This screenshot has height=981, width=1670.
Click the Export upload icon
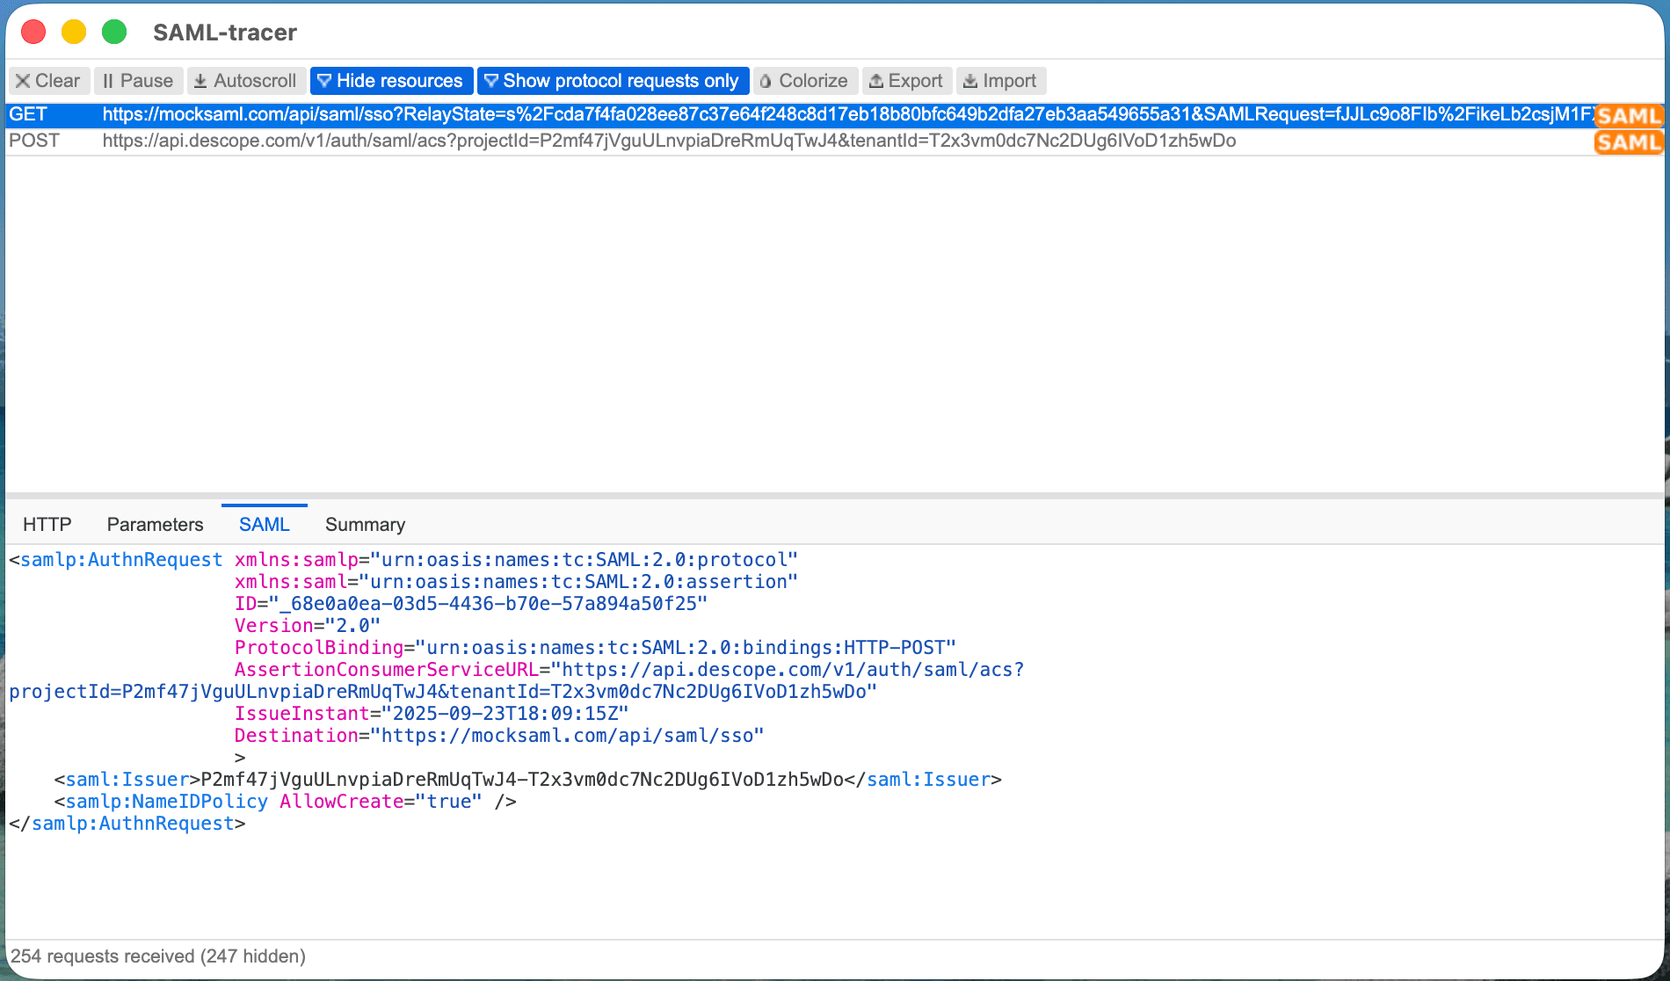pos(876,80)
